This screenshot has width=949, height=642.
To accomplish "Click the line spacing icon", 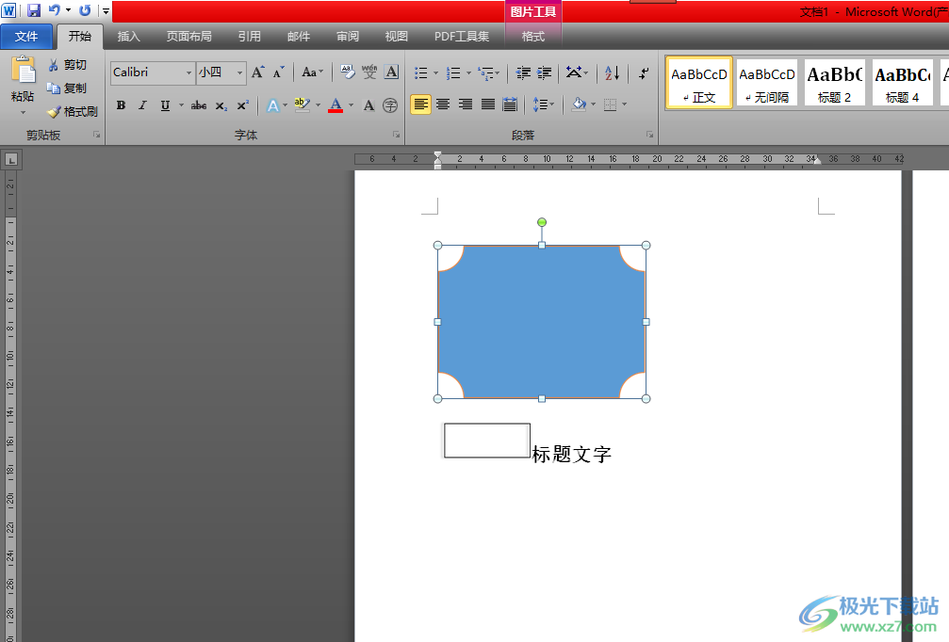I will pos(540,104).
